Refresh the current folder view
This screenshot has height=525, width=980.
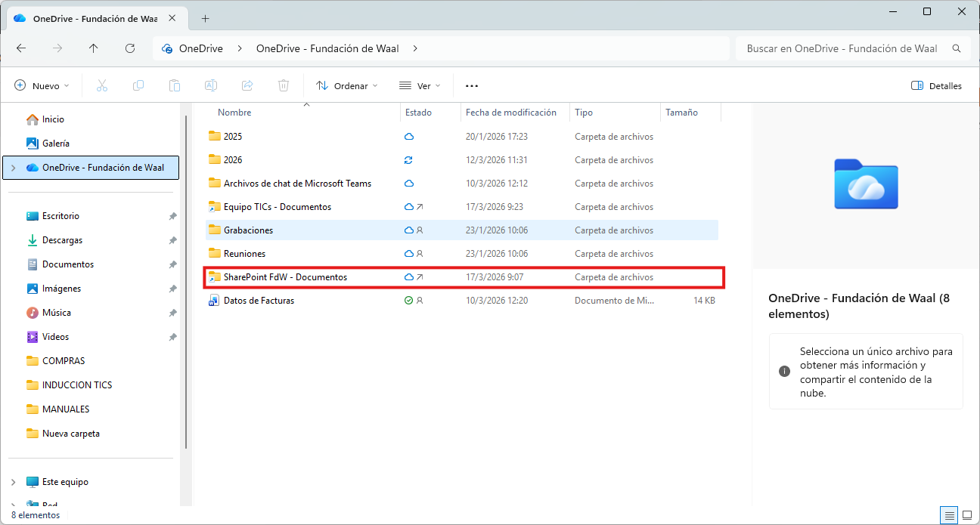point(130,48)
